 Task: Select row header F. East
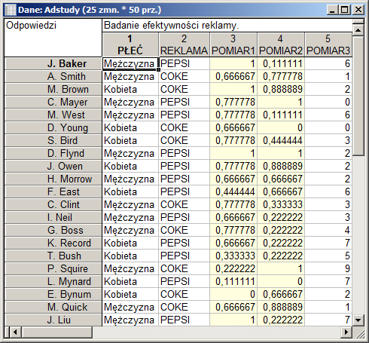coord(53,192)
